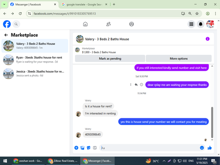This screenshot has width=220, height=165.
Task: Open Valery 3 Beds 2 Baths conversation
Action: (35, 46)
